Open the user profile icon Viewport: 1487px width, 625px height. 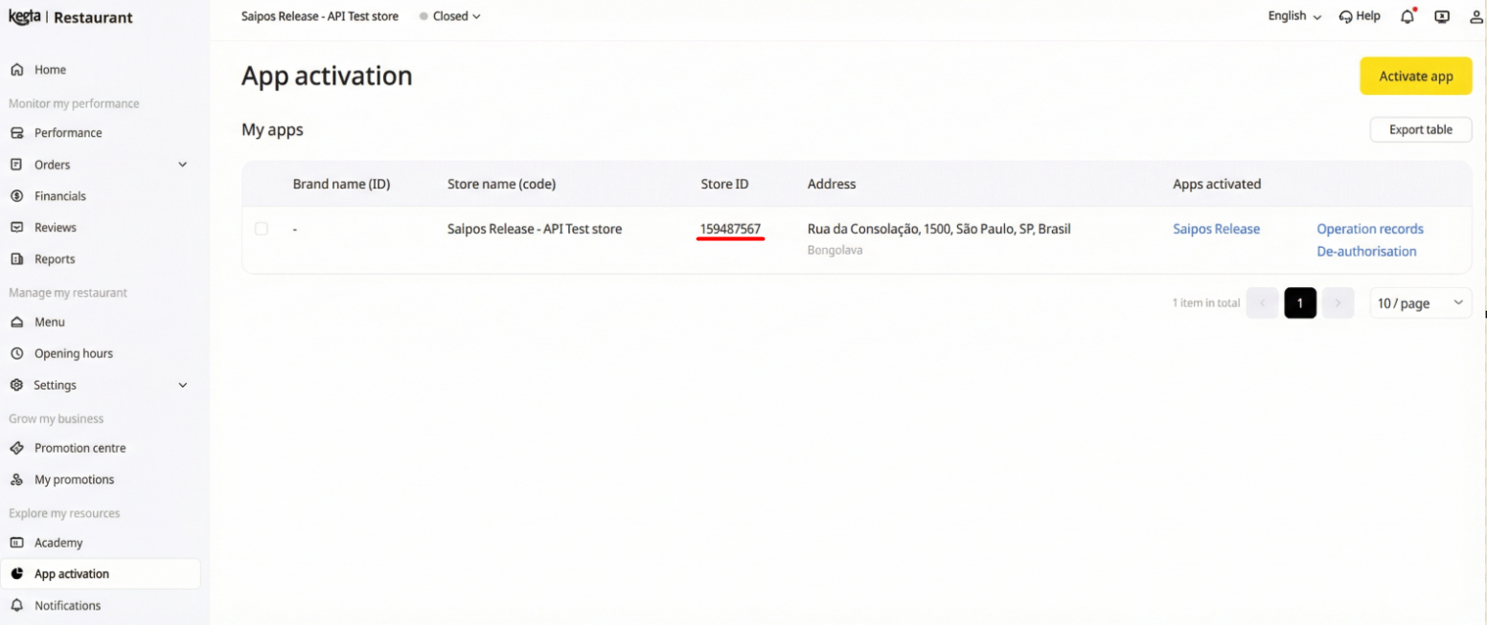(x=1476, y=16)
